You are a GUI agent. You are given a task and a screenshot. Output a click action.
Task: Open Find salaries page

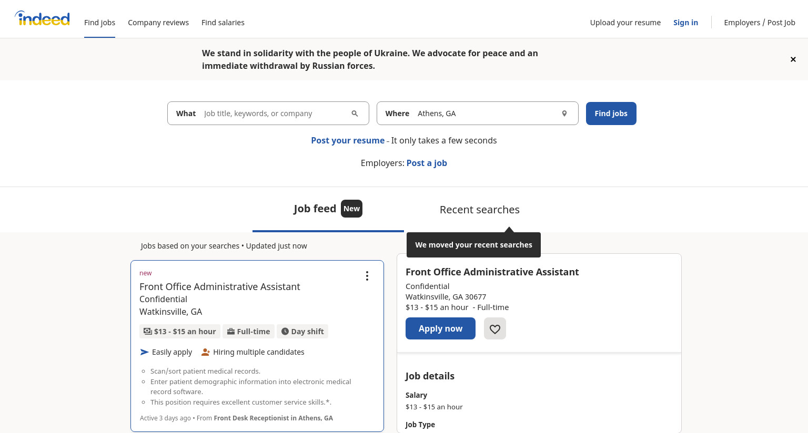tap(223, 23)
